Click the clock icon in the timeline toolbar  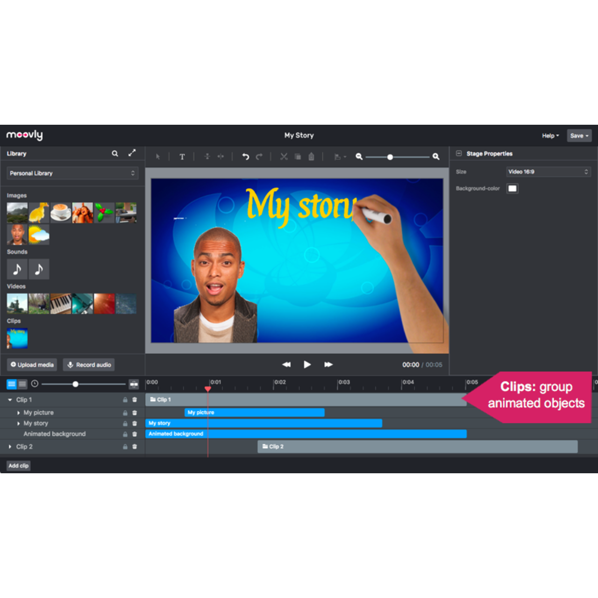[x=34, y=384]
